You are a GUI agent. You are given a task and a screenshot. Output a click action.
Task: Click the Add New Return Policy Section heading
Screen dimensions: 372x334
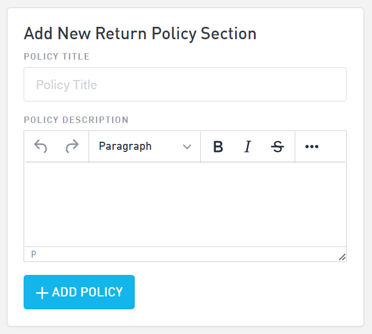[140, 34]
